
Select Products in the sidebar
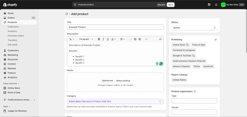coord(19,22)
